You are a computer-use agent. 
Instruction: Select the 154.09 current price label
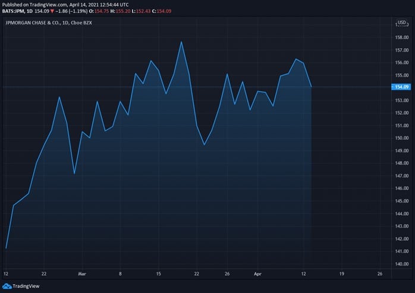pyautogui.click(x=401, y=87)
